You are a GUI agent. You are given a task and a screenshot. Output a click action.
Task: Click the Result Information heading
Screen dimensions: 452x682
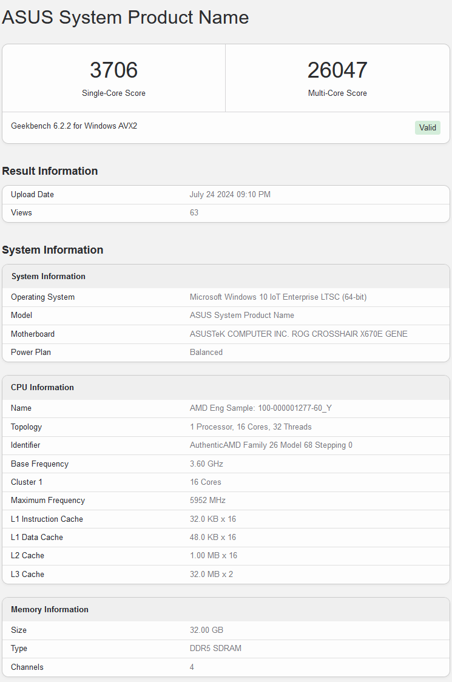pyautogui.click(x=50, y=171)
